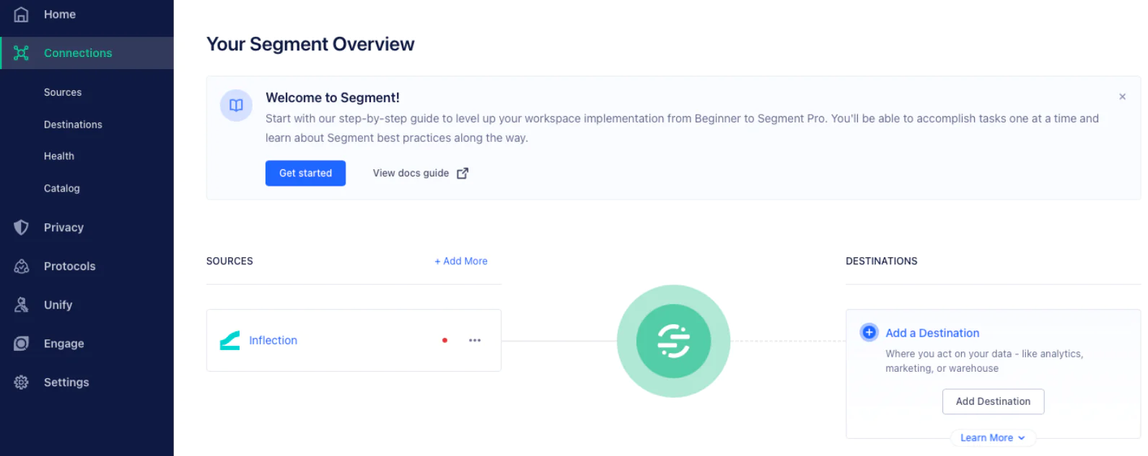Screen dimensions: 1148x456
Task: Click the Settings gear icon
Action: coord(22,383)
